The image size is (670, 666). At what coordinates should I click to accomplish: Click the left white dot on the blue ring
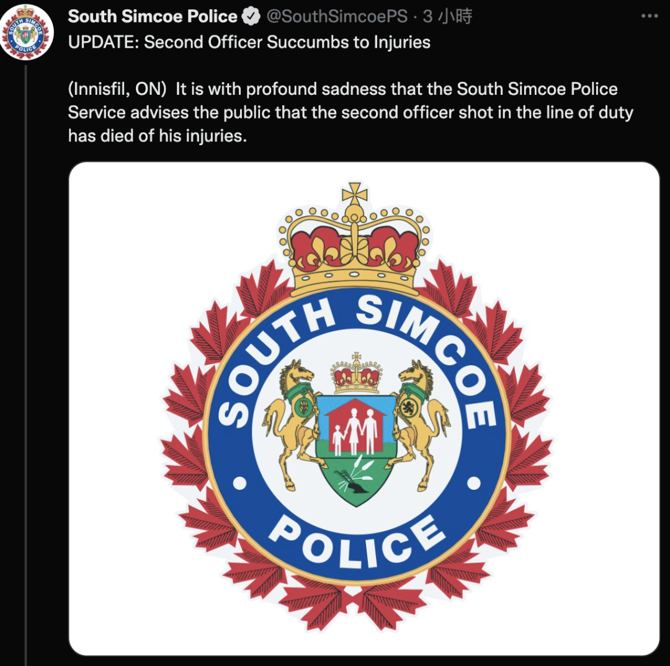click(239, 483)
